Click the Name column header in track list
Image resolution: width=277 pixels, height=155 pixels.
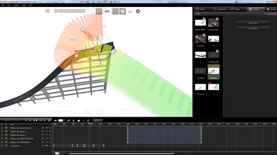click(12, 124)
